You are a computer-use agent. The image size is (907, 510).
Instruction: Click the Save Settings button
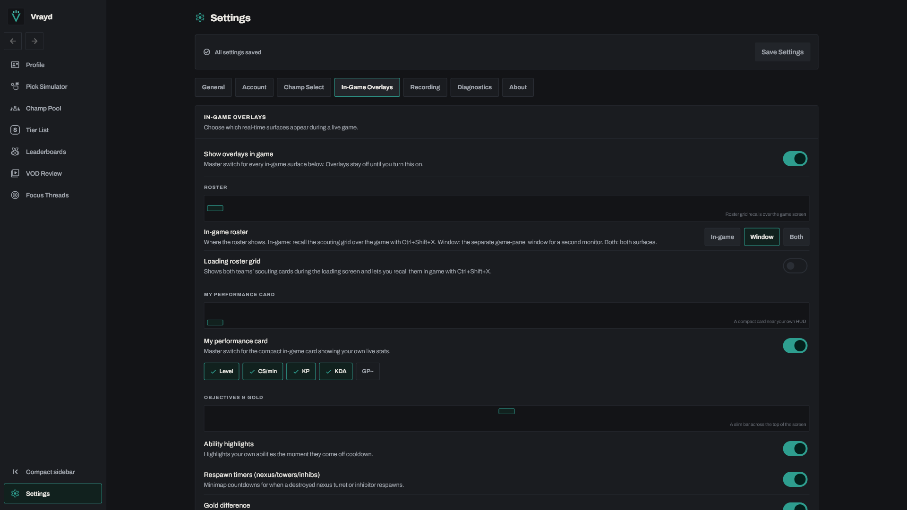tap(782, 52)
